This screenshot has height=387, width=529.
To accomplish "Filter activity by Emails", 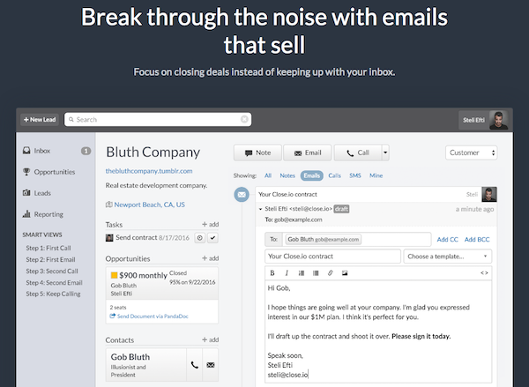I will click(x=310, y=175).
